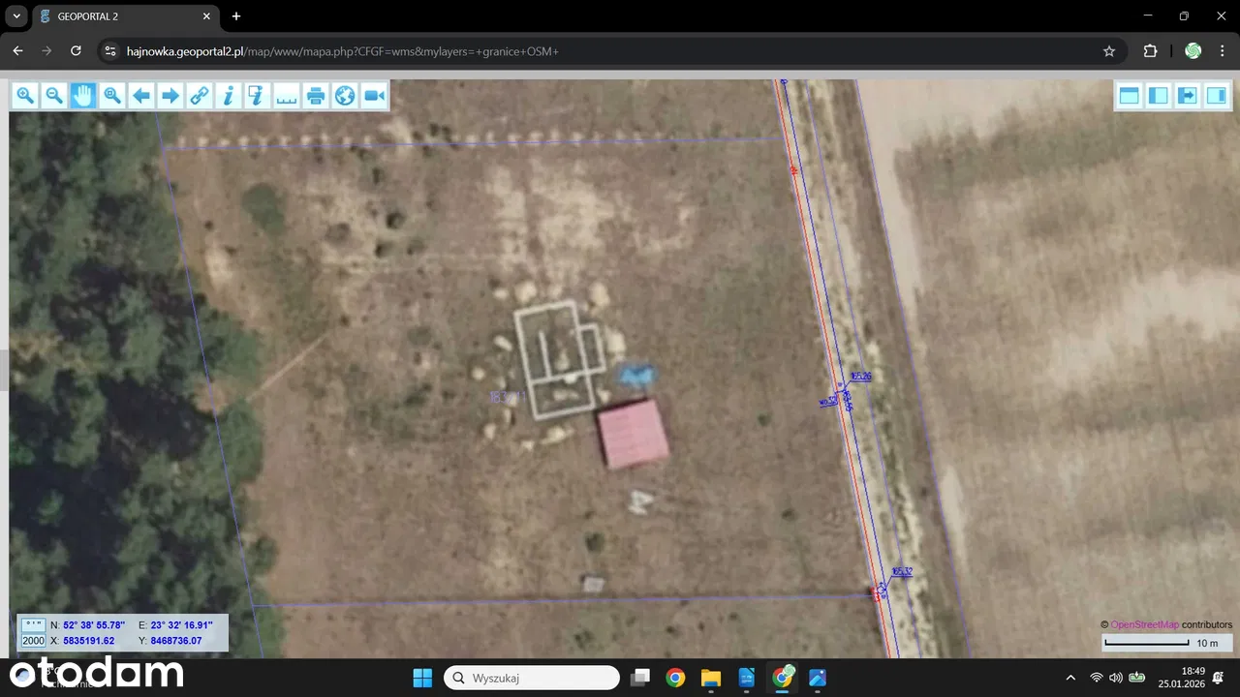
Task: Click the video camera icon
Action: (374, 95)
